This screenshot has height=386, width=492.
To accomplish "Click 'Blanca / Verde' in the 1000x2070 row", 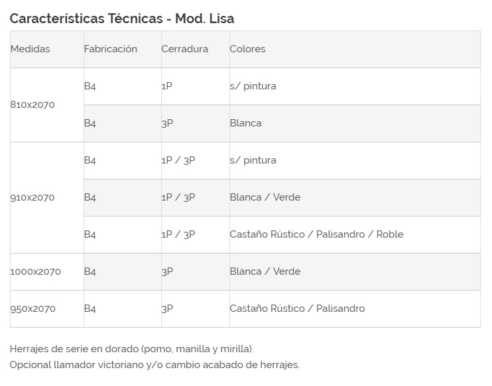I will point(265,271).
